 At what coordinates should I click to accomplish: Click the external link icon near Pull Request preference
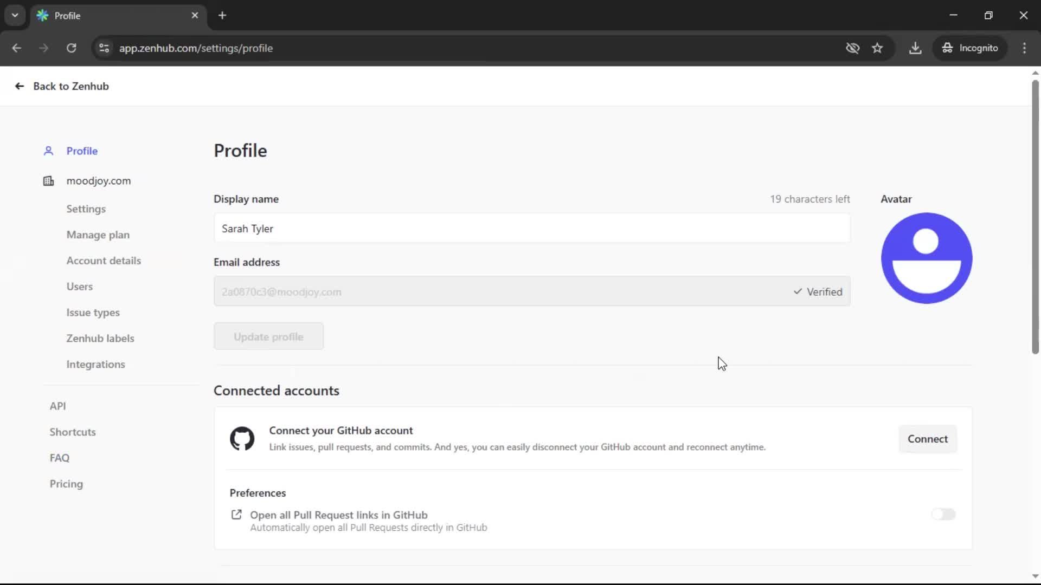pos(236,515)
